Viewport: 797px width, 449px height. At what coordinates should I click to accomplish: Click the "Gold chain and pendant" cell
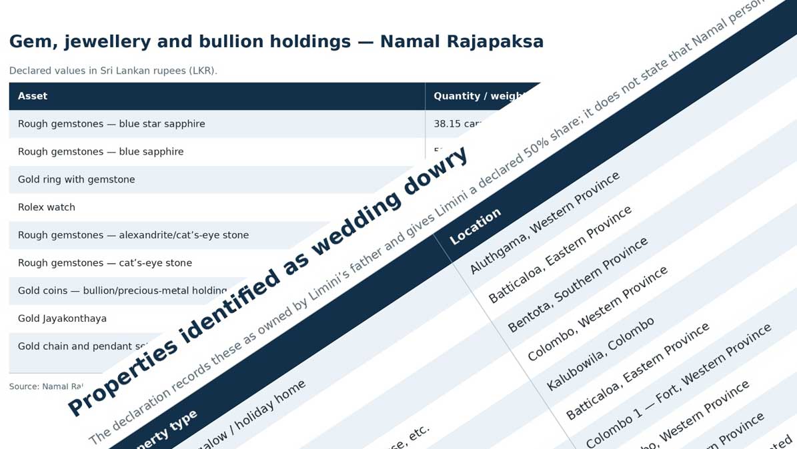click(x=82, y=346)
